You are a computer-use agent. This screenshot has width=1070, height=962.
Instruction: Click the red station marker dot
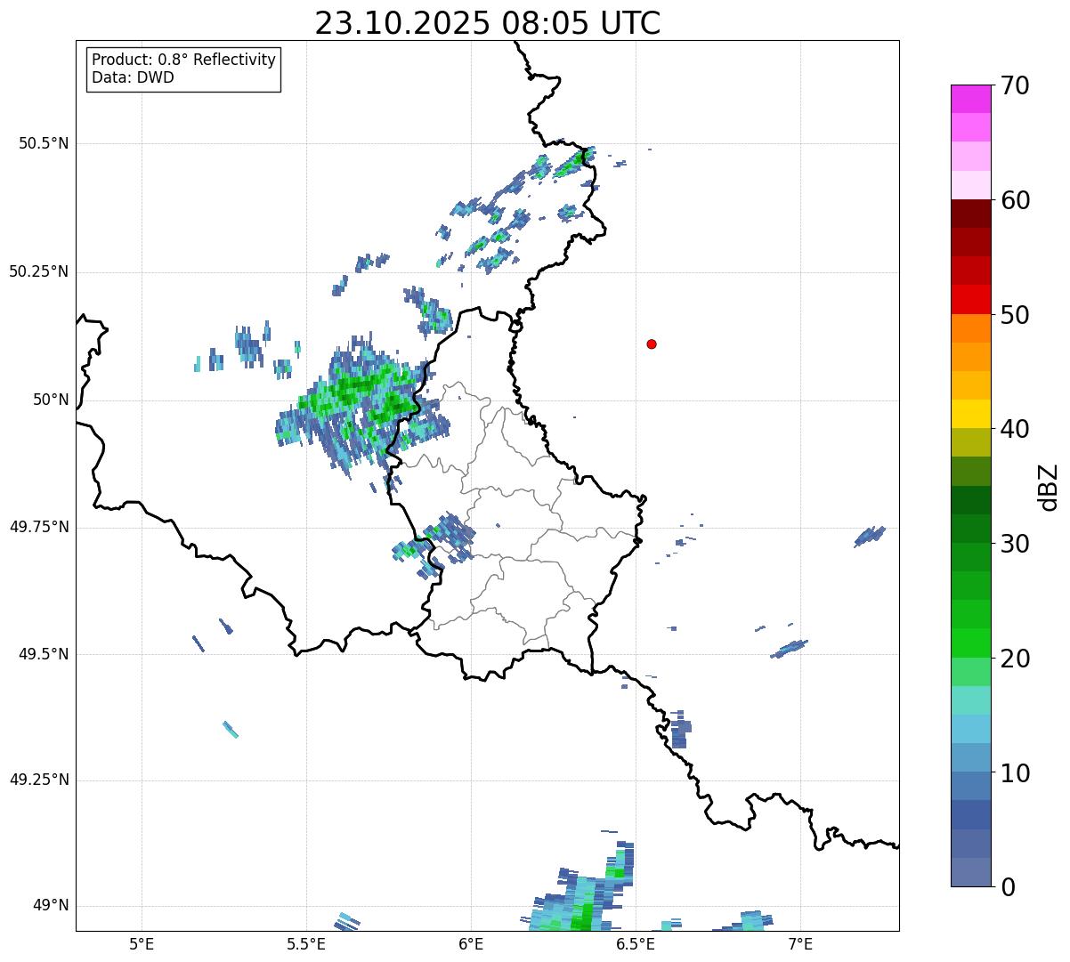point(652,344)
